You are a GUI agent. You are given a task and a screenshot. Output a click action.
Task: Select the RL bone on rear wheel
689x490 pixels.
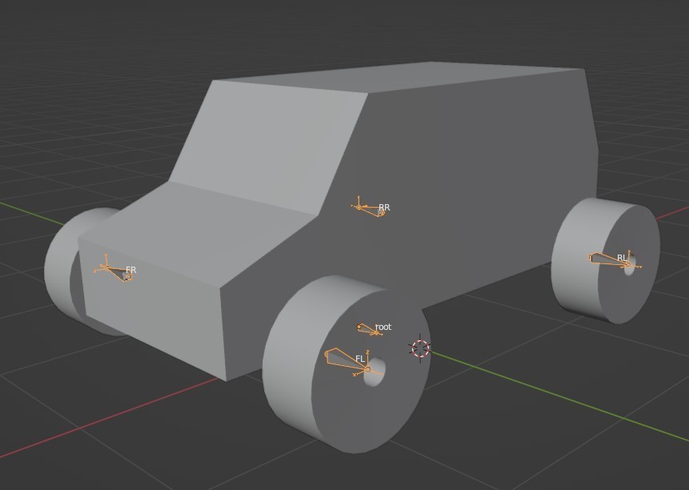pos(610,260)
